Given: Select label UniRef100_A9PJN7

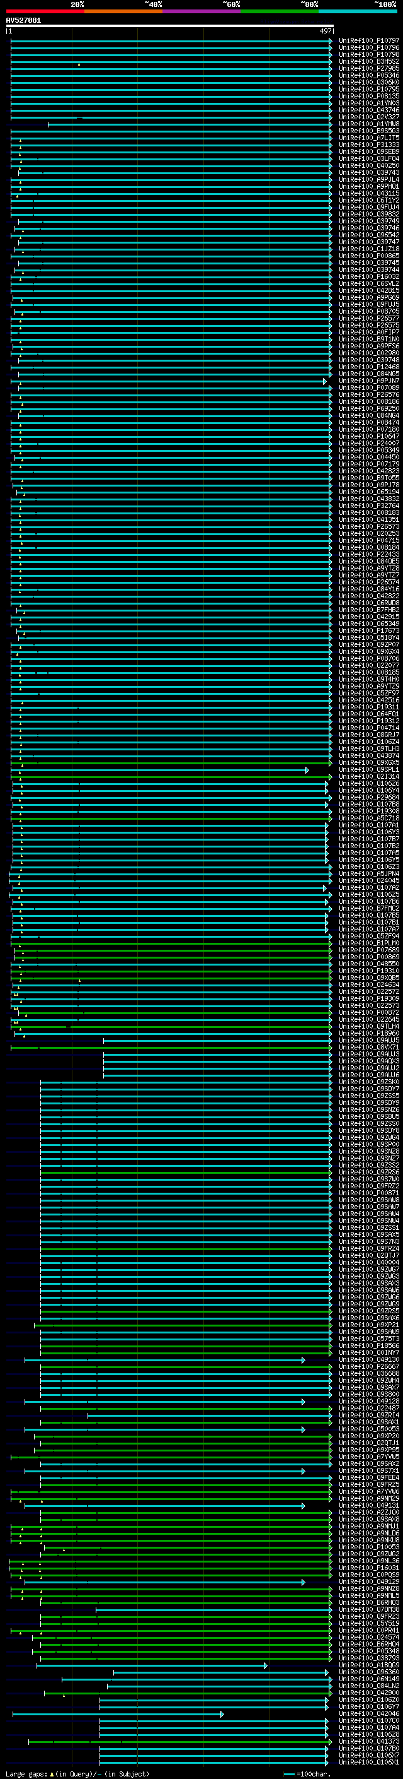Looking at the screenshot, I should 369,381.
